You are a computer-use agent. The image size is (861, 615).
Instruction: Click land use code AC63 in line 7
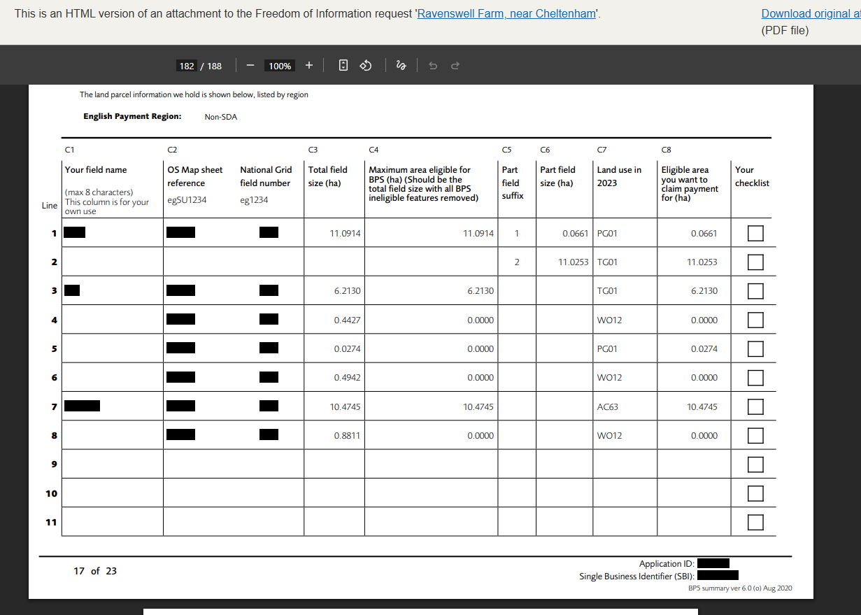click(608, 407)
